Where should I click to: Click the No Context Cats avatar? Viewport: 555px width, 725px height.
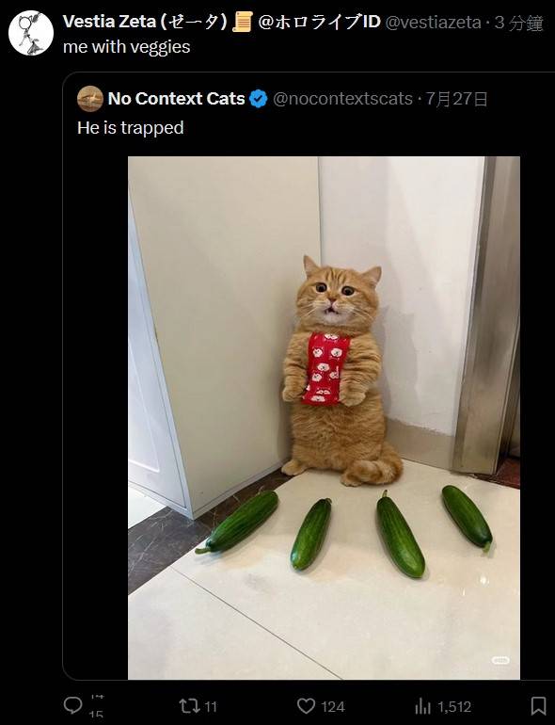[x=90, y=99]
